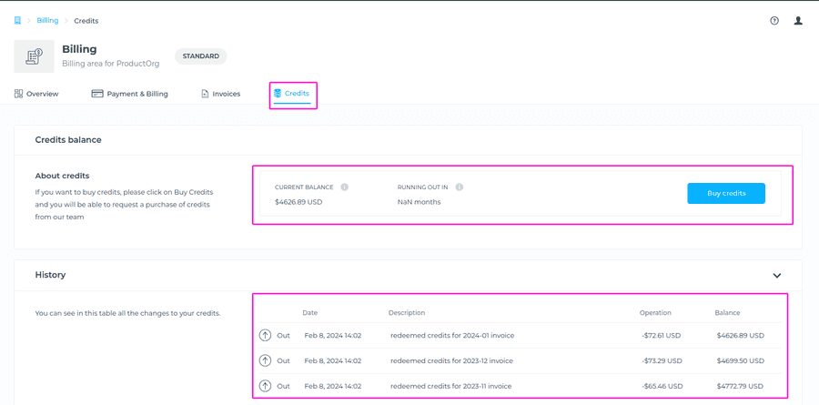
Task: Select the redeemed credits for 2024-01 invoice row
Action: pos(452,335)
